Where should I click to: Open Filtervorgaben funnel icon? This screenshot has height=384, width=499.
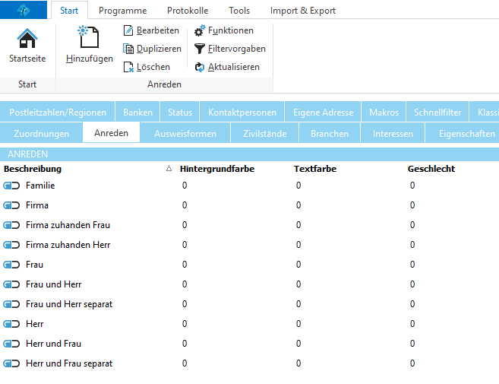tap(200, 49)
